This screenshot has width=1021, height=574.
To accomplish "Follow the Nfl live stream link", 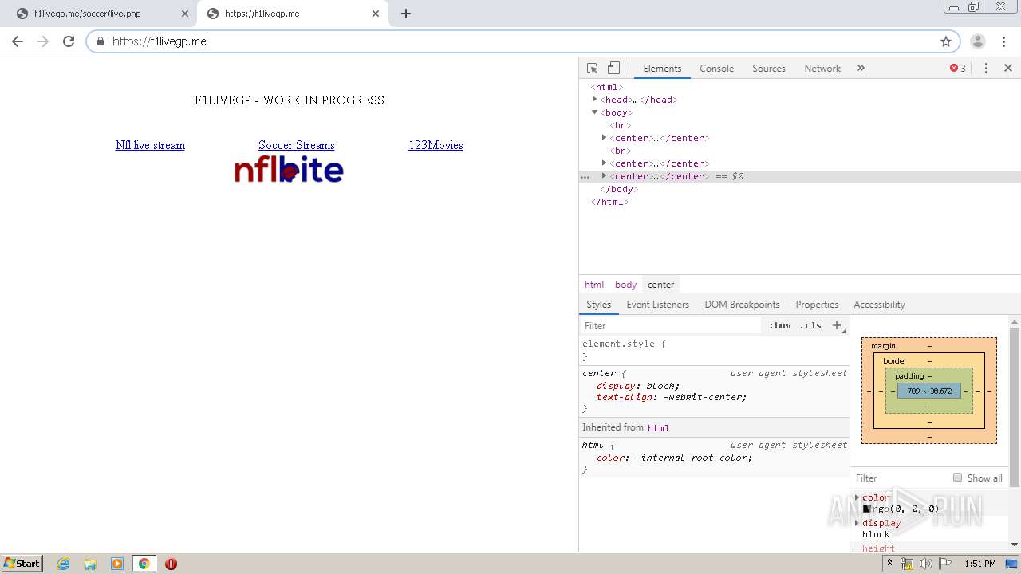I will coord(150,145).
